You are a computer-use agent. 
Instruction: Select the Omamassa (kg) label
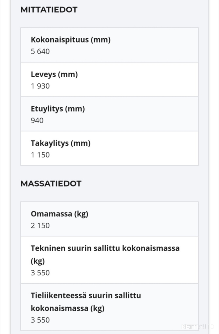coord(60,214)
